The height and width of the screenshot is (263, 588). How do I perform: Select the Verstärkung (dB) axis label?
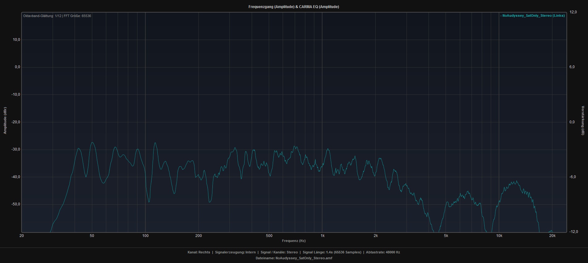click(582, 121)
